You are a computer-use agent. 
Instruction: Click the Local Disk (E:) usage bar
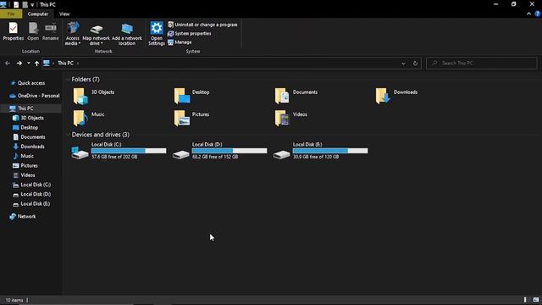[x=330, y=151]
